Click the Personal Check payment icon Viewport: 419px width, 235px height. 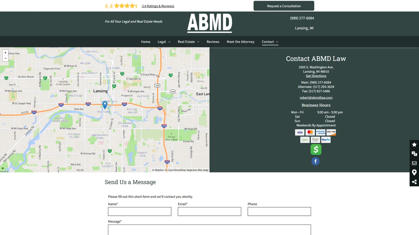click(x=316, y=140)
